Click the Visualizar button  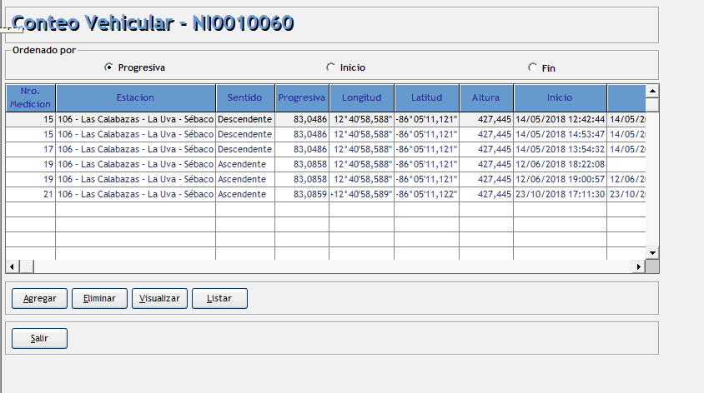click(159, 298)
